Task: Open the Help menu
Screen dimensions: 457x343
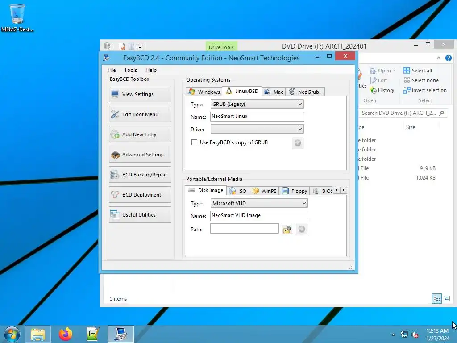Action: tap(151, 70)
